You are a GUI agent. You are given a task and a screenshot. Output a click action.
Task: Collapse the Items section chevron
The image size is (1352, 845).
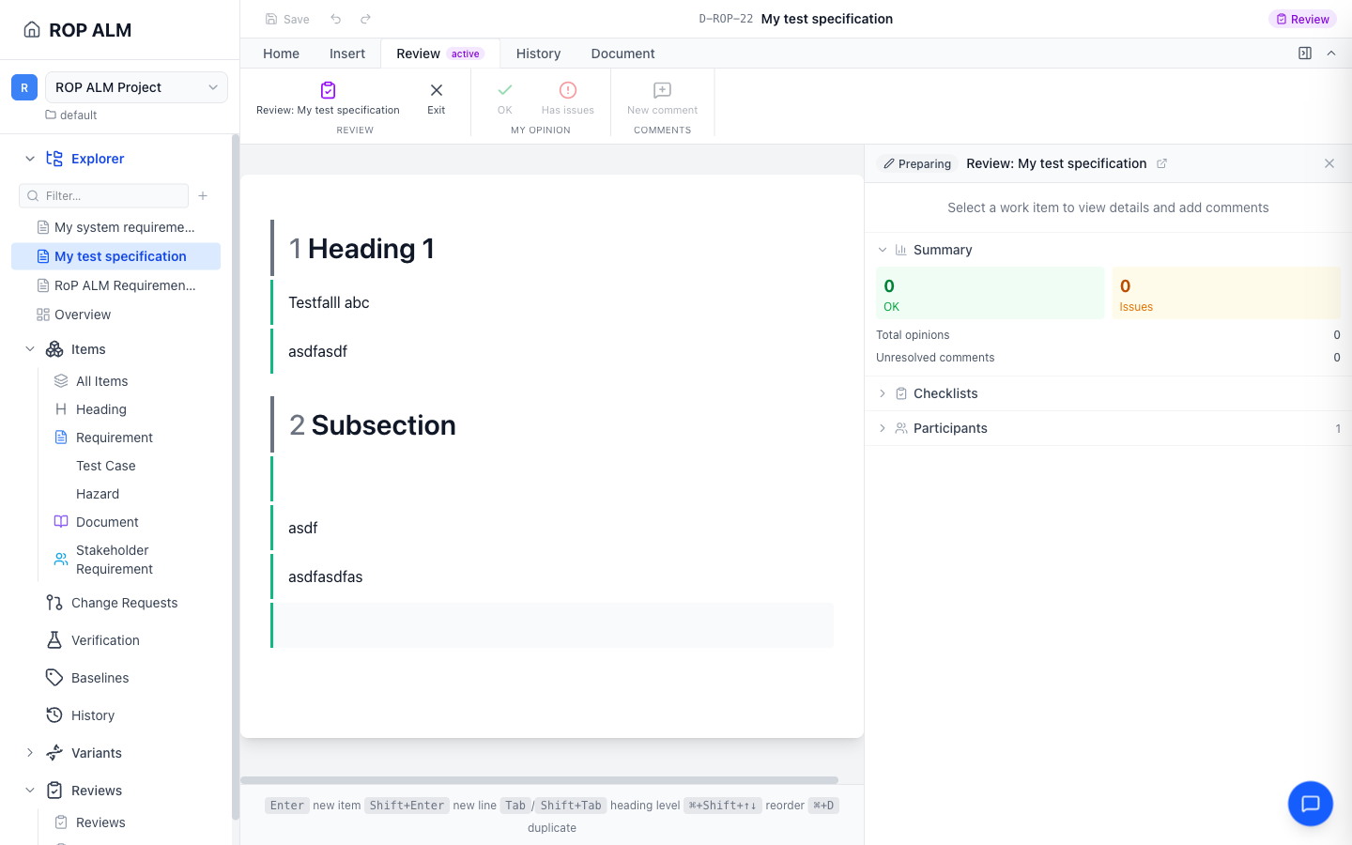click(30, 349)
